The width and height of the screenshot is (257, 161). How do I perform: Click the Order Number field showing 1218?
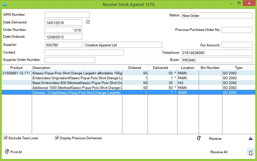[63, 30]
